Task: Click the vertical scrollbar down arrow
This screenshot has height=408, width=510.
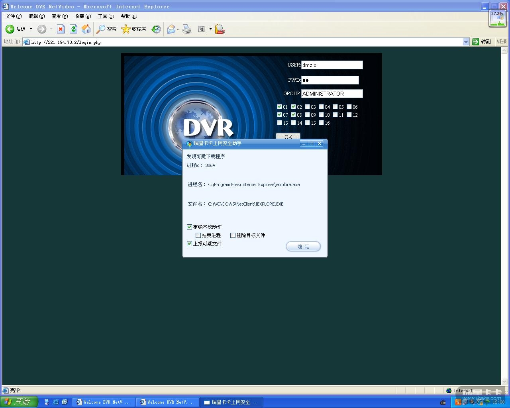Action: [x=504, y=381]
